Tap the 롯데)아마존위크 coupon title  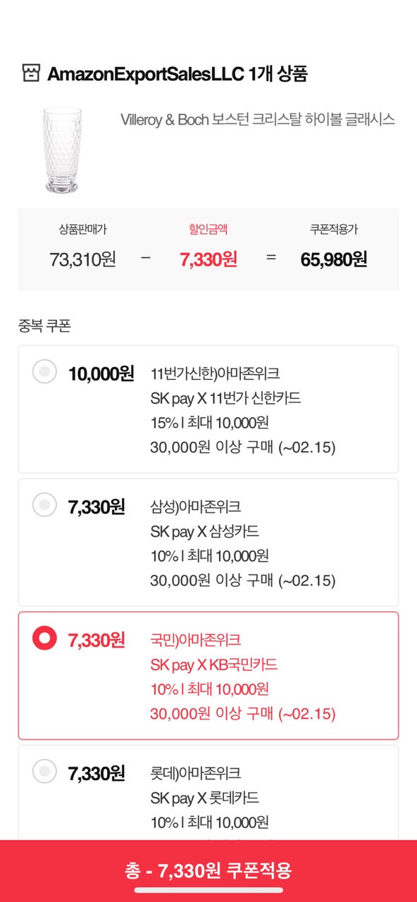[x=196, y=773]
